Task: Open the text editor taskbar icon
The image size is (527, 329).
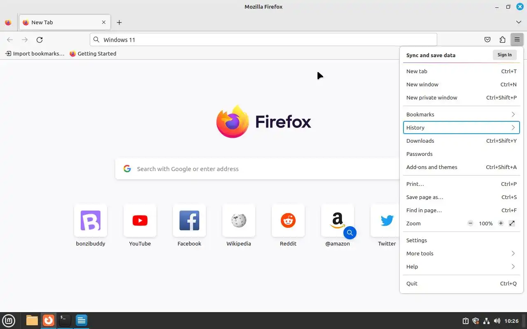Action: click(82, 320)
